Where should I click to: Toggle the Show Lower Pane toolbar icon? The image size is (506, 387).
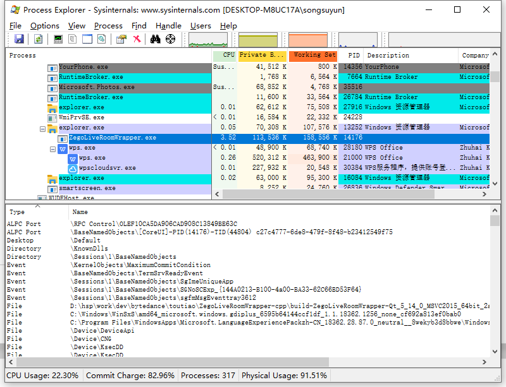click(87, 39)
